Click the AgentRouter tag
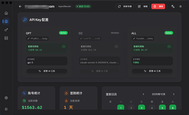189x115 pixels. [65, 6]
